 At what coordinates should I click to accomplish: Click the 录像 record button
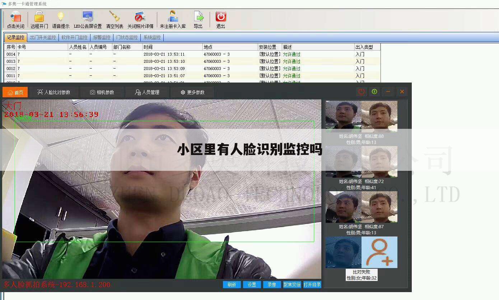coord(272,285)
